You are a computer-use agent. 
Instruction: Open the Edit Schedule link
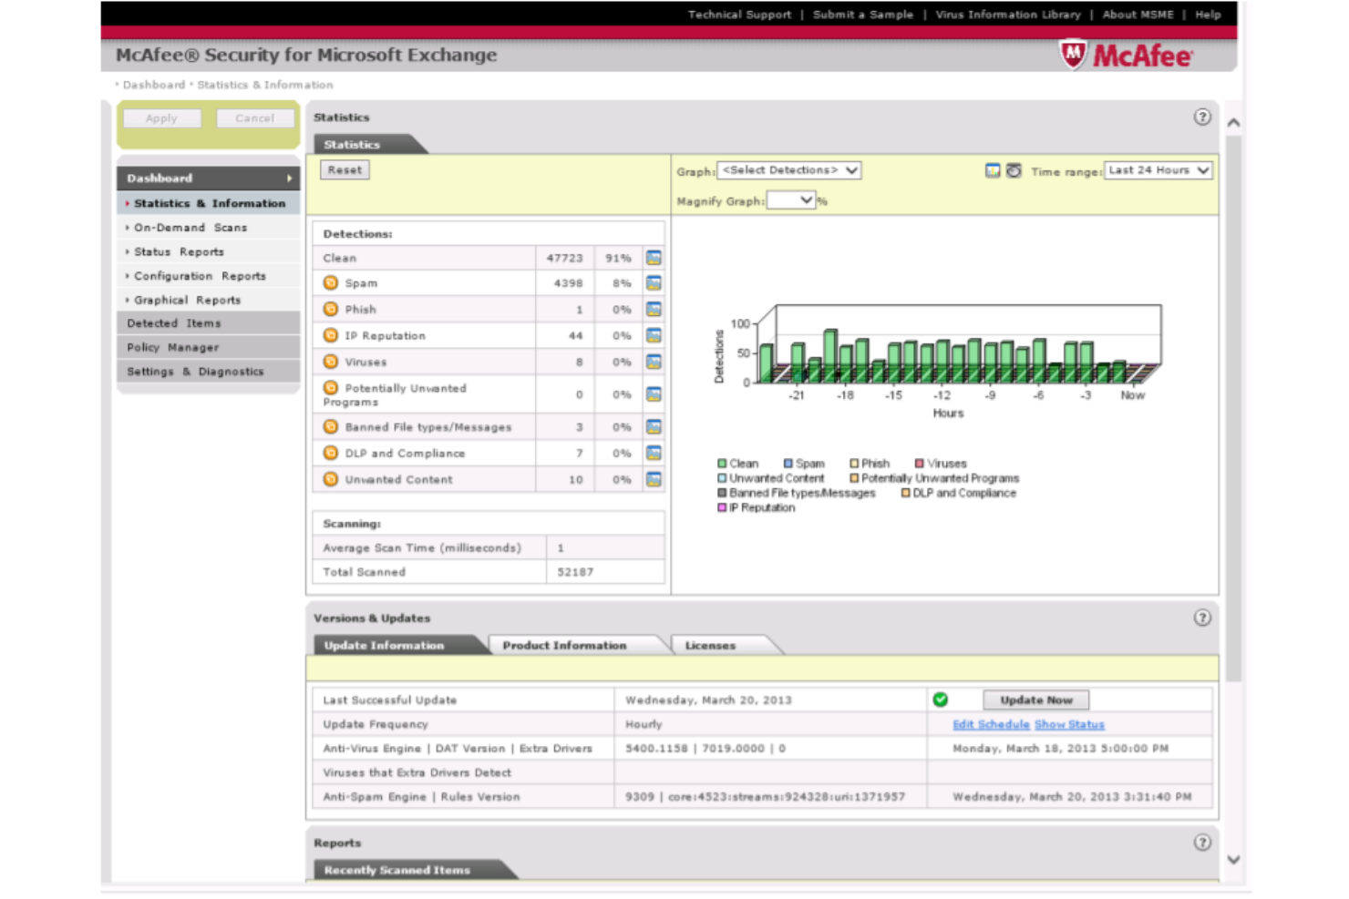tap(991, 724)
